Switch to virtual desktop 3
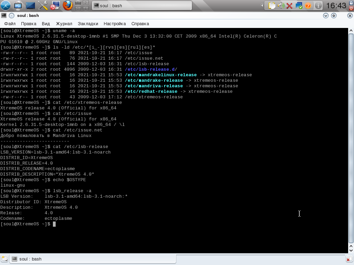The image size is (354, 265). coord(78,8)
